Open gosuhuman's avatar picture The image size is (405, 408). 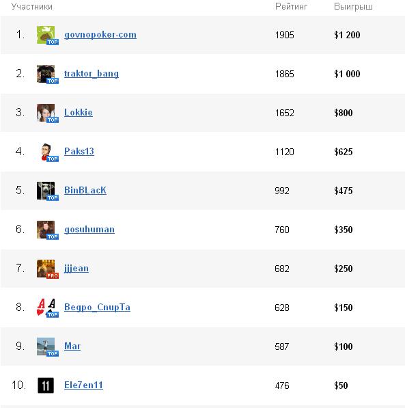click(46, 230)
